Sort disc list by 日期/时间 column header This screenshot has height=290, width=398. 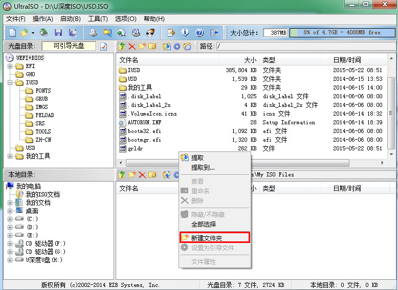(358, 60)
